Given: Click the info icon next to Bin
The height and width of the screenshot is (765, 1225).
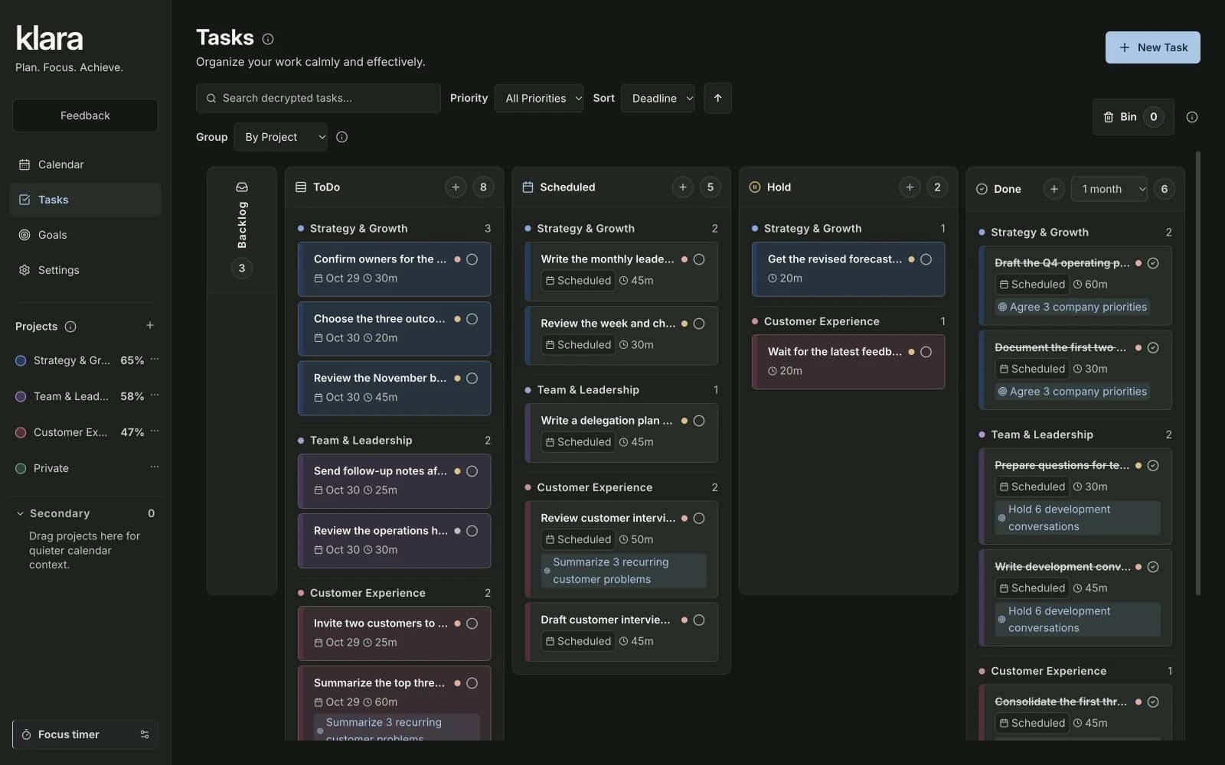Looking at the screenshot, I should (x=1191, y=117).
